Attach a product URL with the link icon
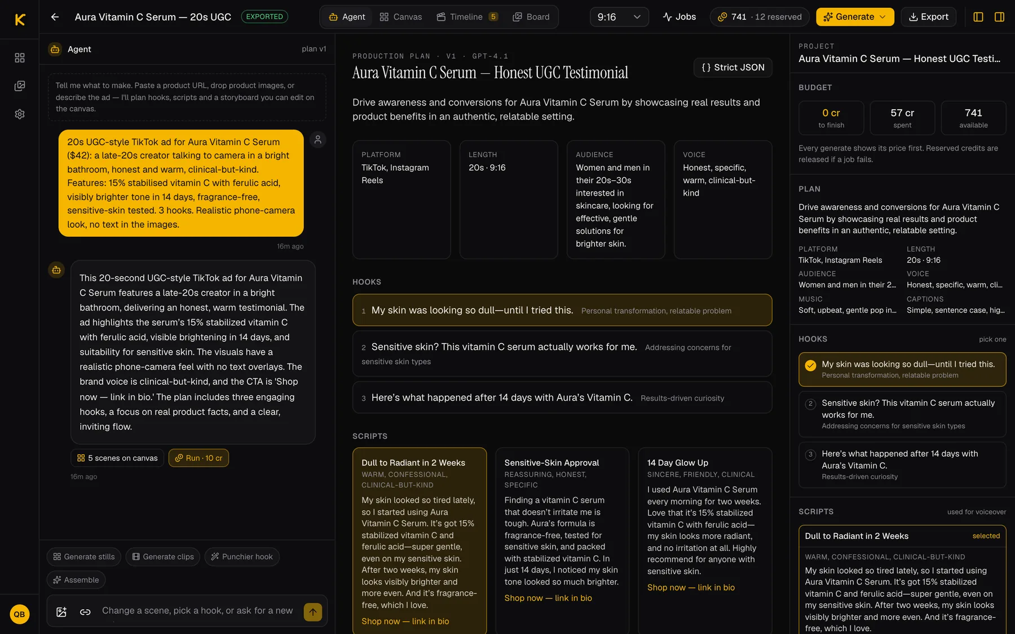The height and width of the screenshot is (634, 1015). pos(85,611)
